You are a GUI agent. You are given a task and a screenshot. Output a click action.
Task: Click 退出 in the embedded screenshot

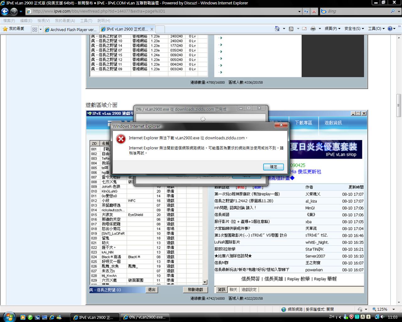pos(152,290)
